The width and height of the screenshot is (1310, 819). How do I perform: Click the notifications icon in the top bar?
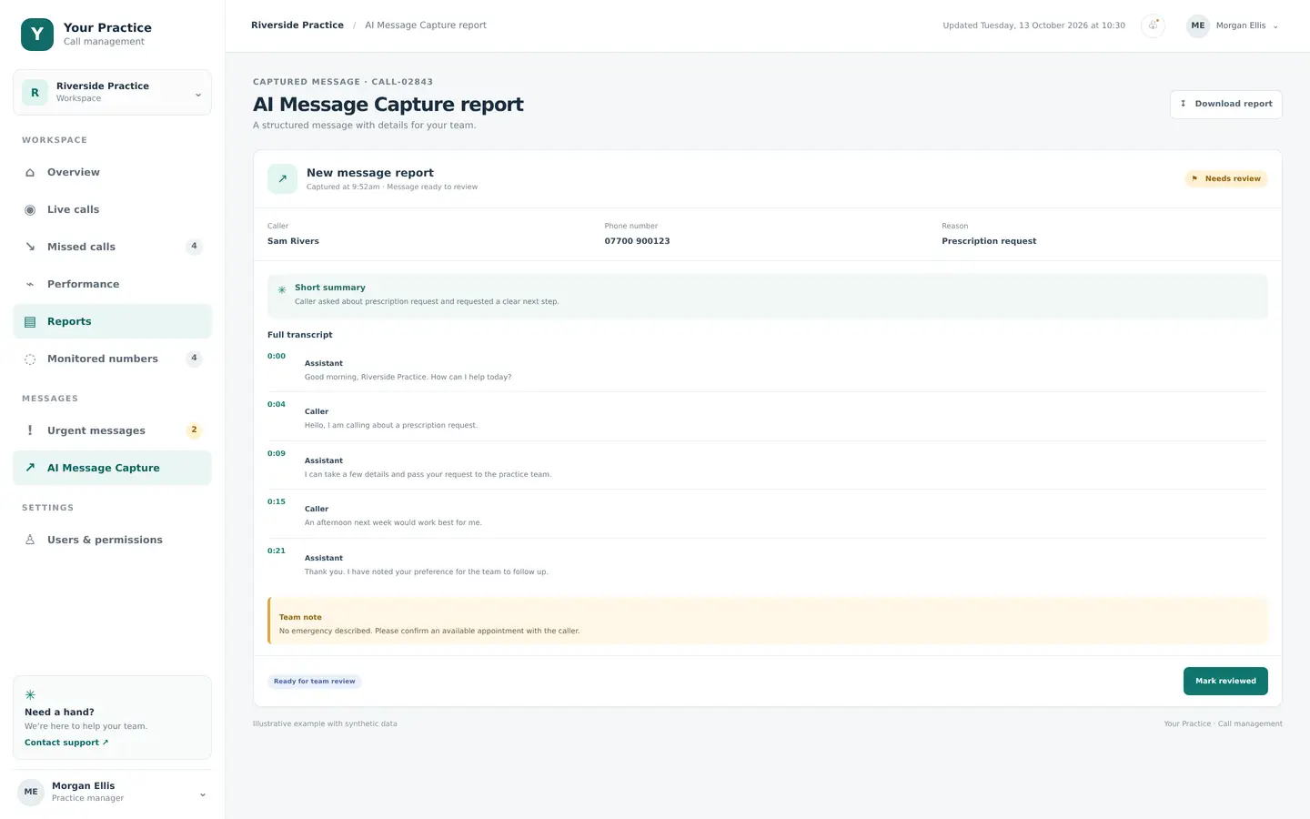point(1153,25)
